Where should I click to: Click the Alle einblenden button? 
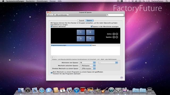(61, 15)
